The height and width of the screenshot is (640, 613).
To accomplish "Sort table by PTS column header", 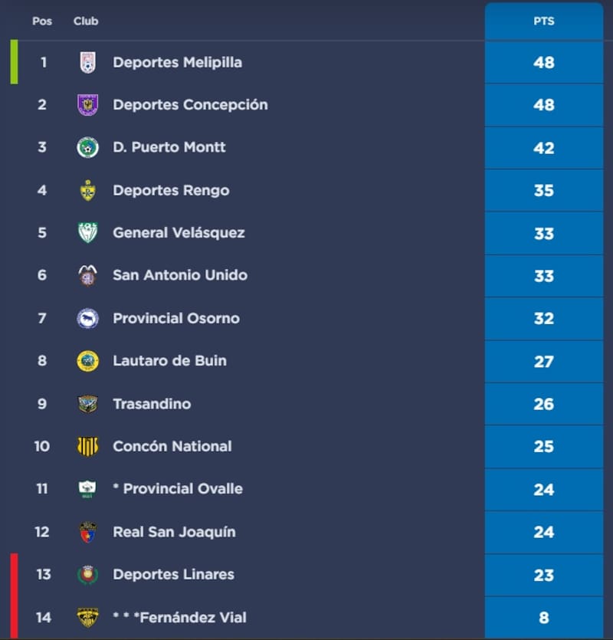I will tap(543, 21).
